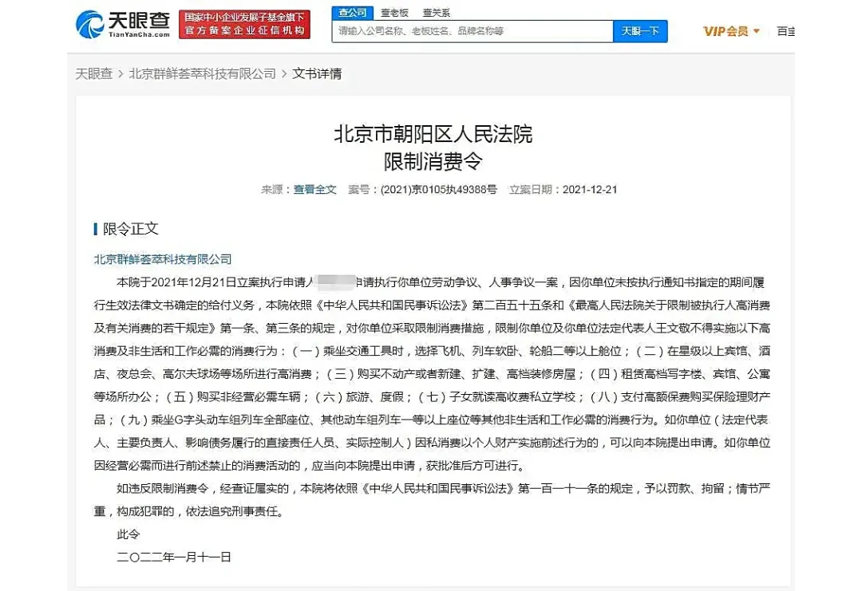Viewport: 862px width, 591px height.
Task: Open the TianYanCha logo homepage
Action: tap(123, 24)
